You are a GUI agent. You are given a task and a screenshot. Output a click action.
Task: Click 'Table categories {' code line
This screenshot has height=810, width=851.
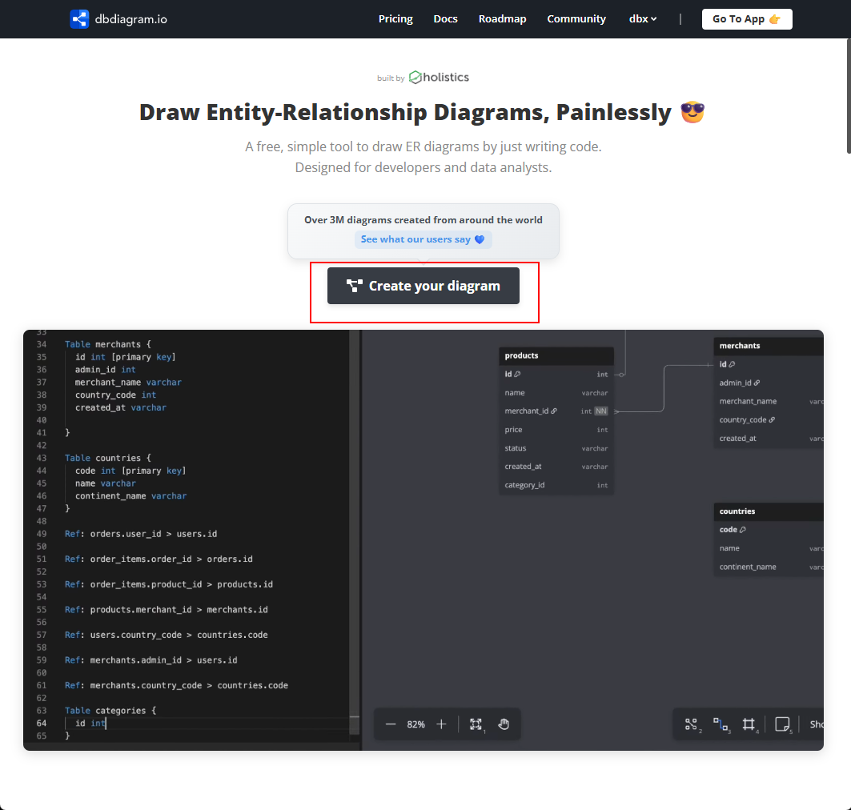110,711
